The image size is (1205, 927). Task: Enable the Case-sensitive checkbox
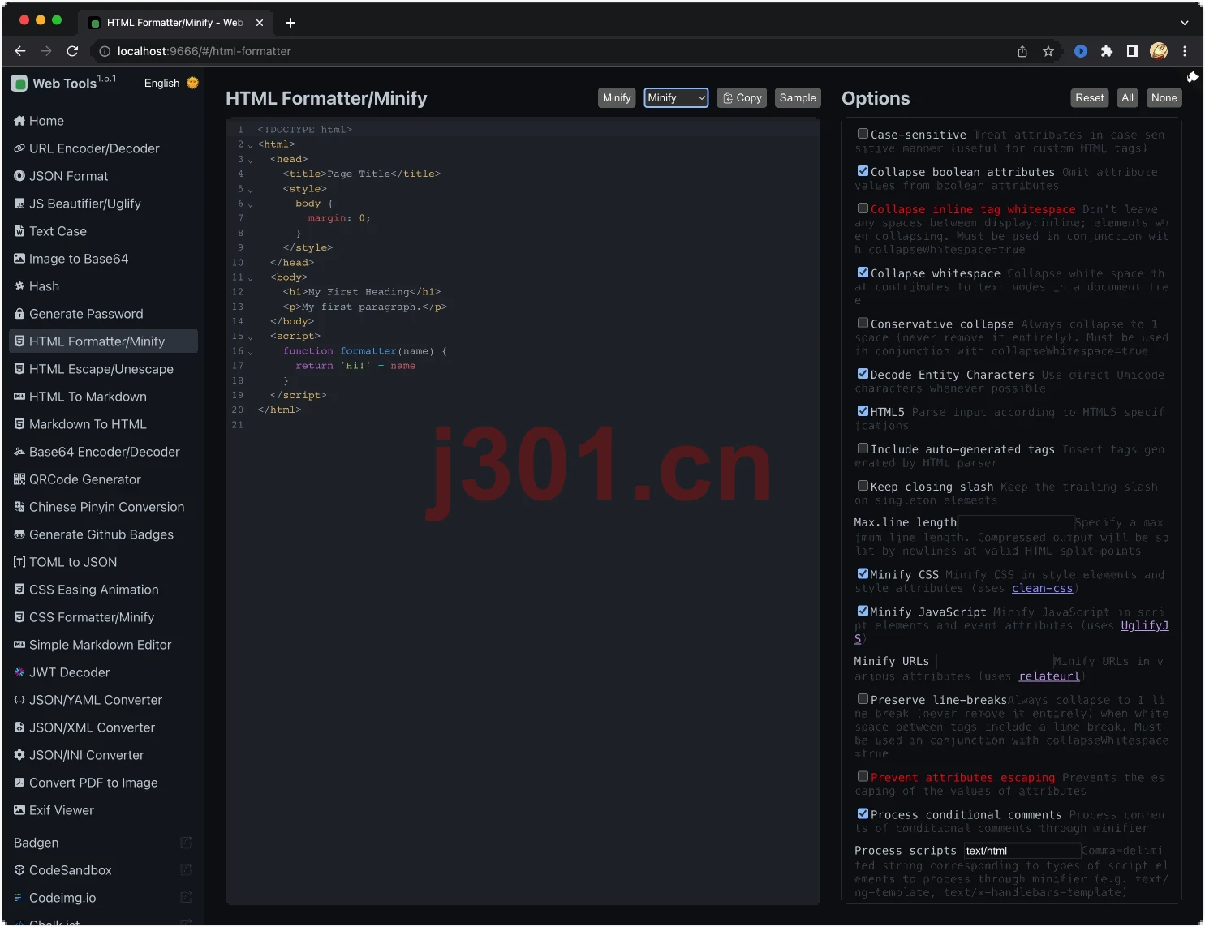[863, 134]
